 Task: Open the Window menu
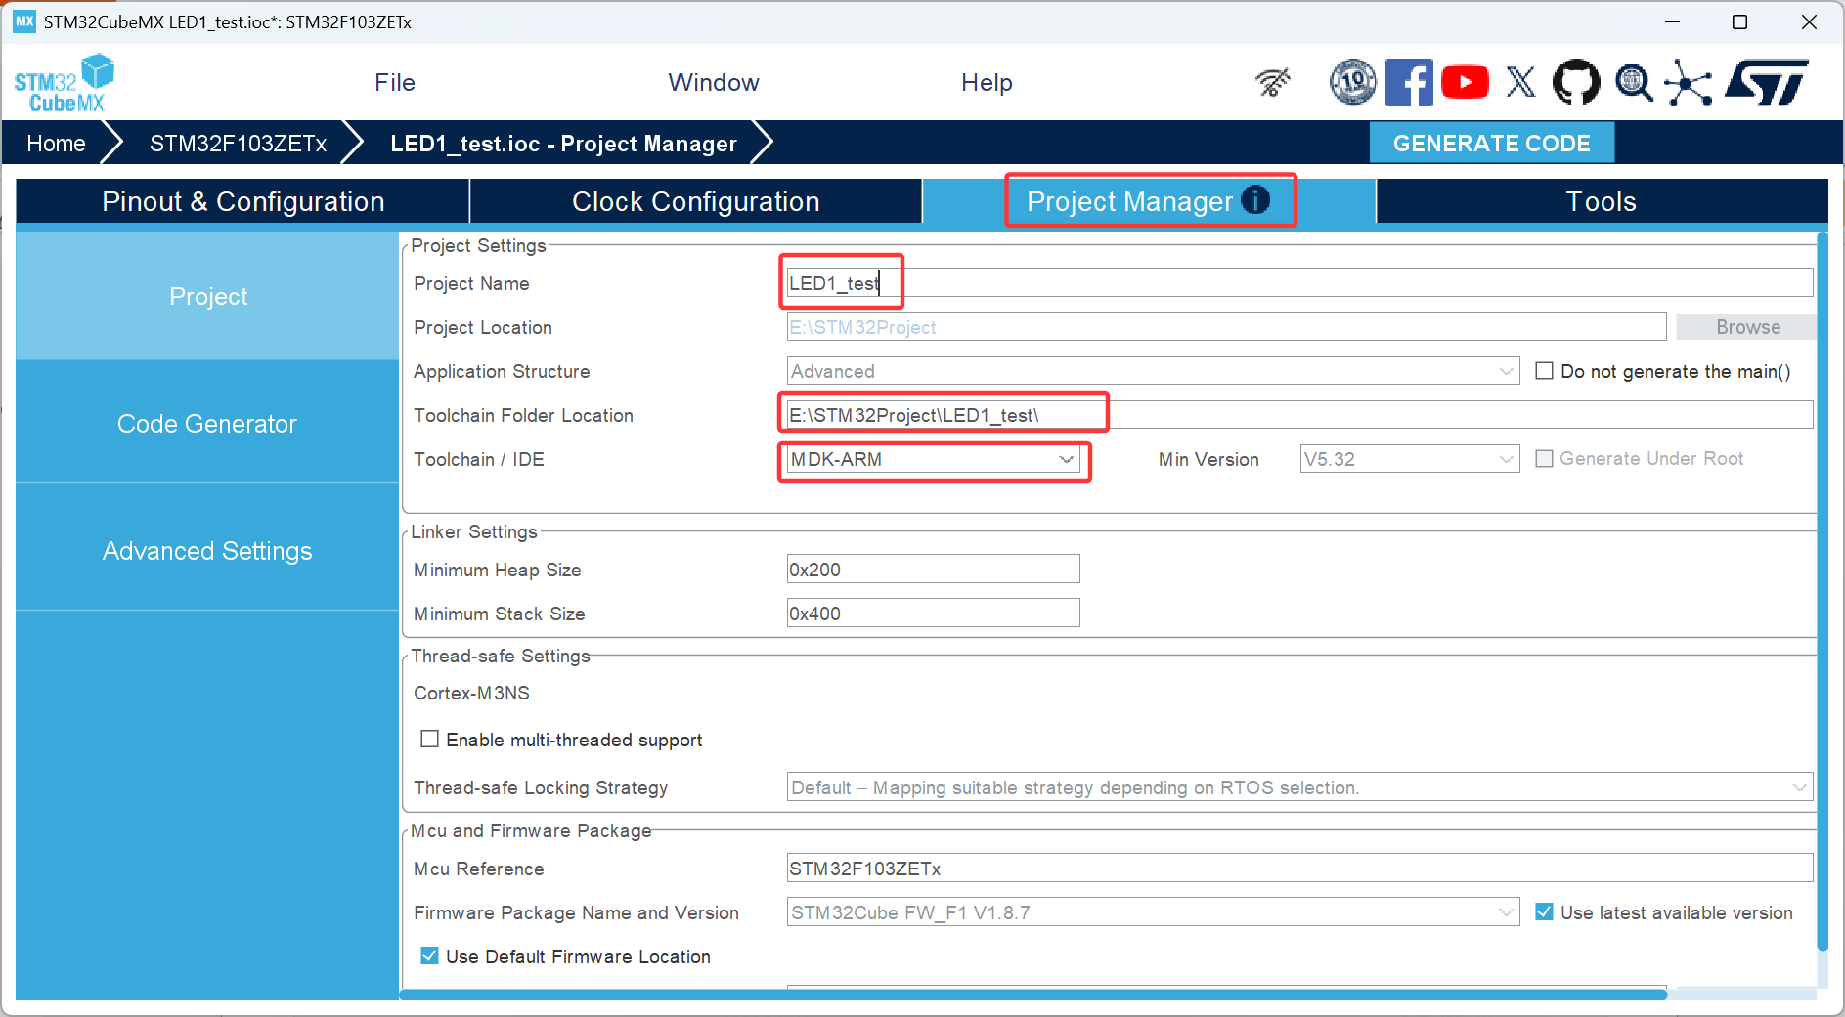tap(714, 83)
